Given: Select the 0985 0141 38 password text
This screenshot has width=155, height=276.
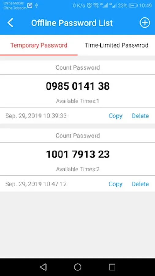Looking at the screenshot, I should [77, 86].
